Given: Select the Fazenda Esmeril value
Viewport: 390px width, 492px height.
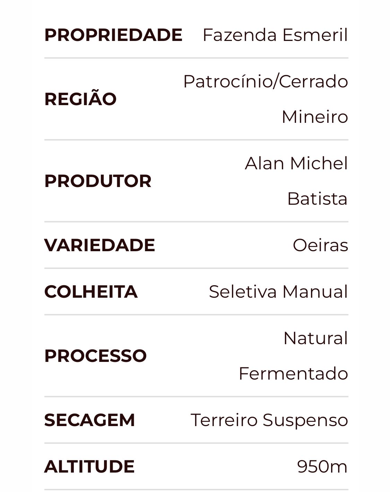Looking at the screenshot, I should point(275,35).
